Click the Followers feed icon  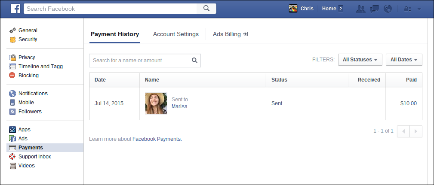(x=12, y=112)
